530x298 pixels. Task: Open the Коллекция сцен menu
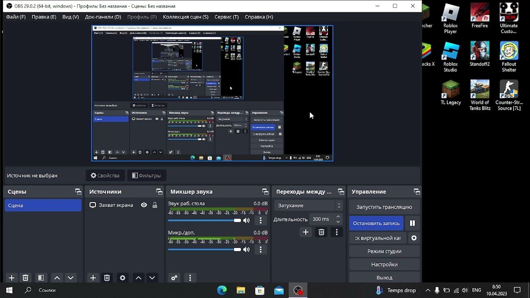[x=185, y=17]
